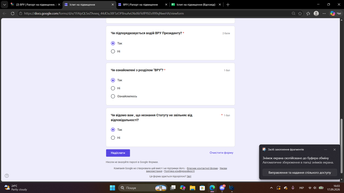This screenshot has width=344, height=193.
Task: Open the Windows Start menu
Action: pyautogui.click(x=112, y=188)
